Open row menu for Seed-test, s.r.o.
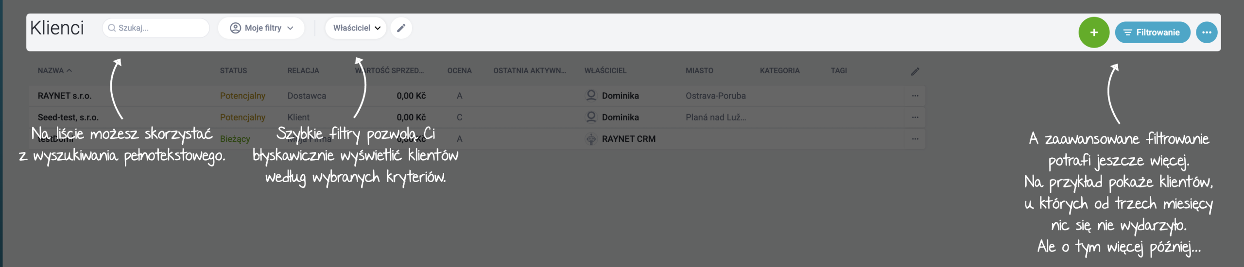Viewport: 1244px width, 267px height. point(915,117)
